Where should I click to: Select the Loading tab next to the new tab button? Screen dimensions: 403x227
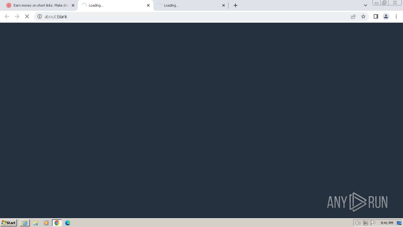[191, 5]
